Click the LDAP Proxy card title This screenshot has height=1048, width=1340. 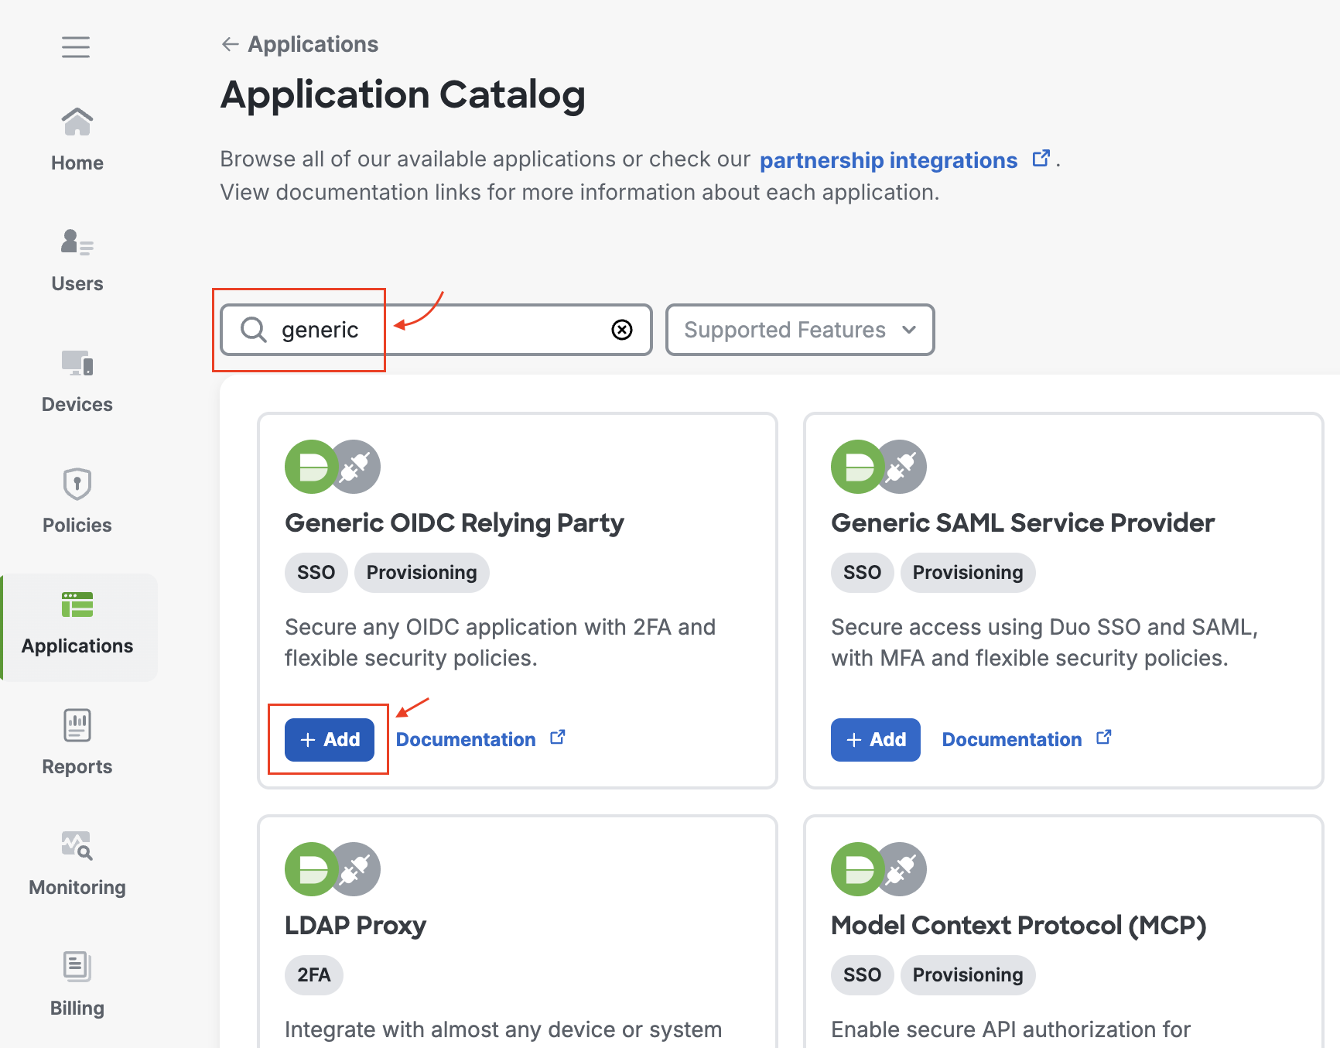[355, 926]
